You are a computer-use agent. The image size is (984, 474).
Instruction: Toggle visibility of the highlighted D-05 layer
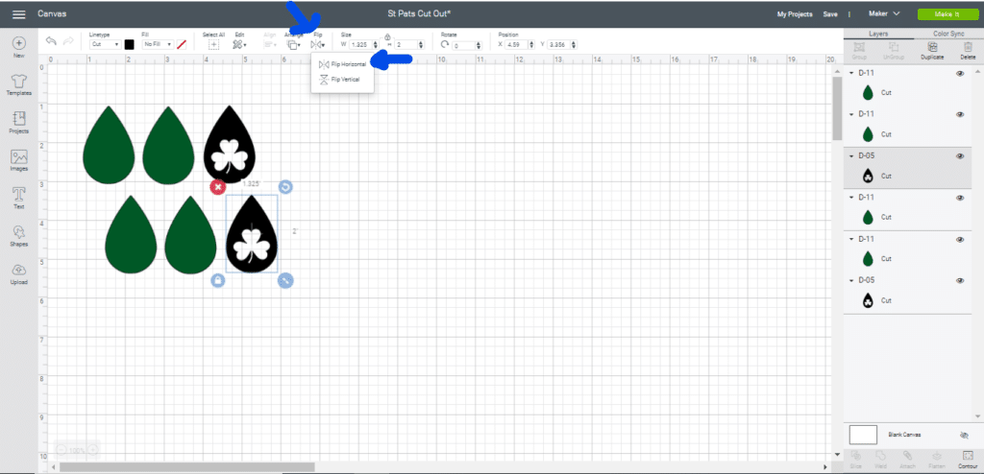click(959, 155)
